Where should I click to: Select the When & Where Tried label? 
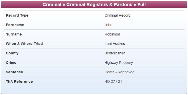[x=24, y=44]
